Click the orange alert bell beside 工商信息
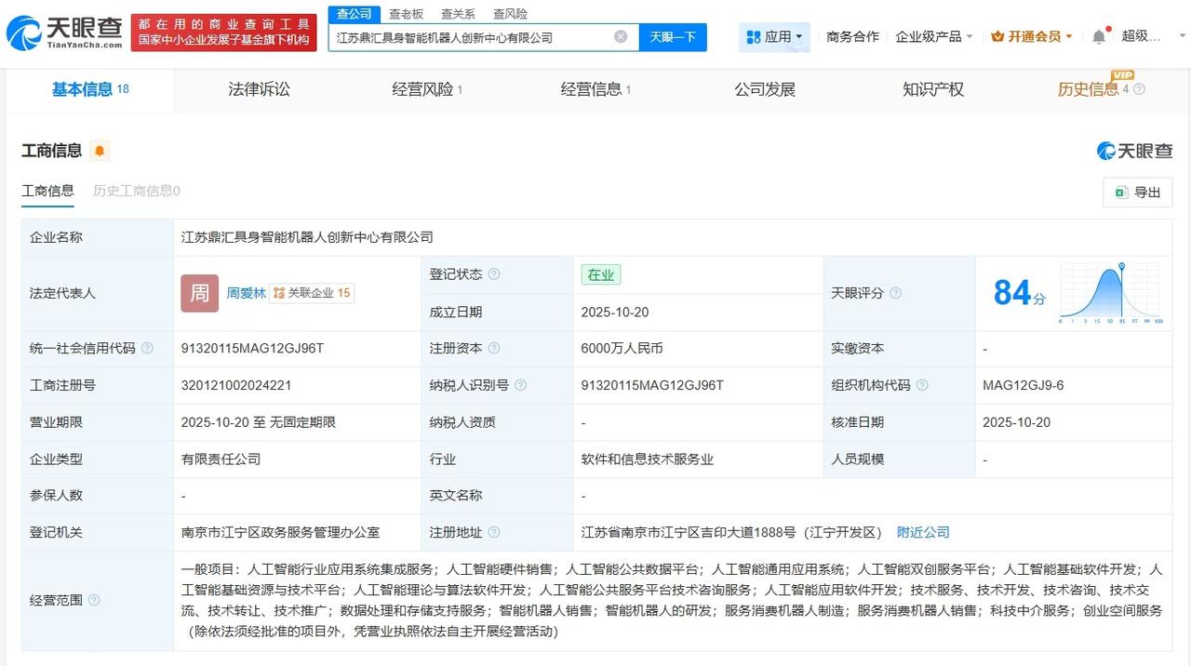The image size is (1191, 666). pyautogui.click(x=100, y=151)
